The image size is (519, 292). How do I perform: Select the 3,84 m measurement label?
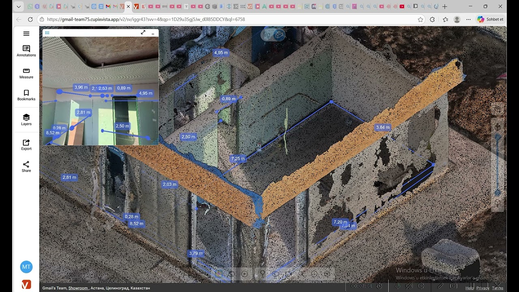[x=383, y=127]
